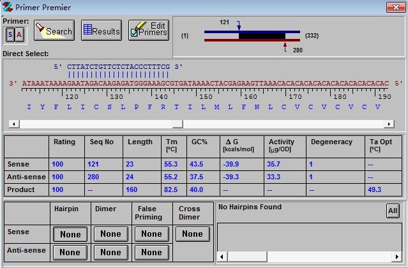Click Anti-sense Seq No 280

[x=93, y=177]
